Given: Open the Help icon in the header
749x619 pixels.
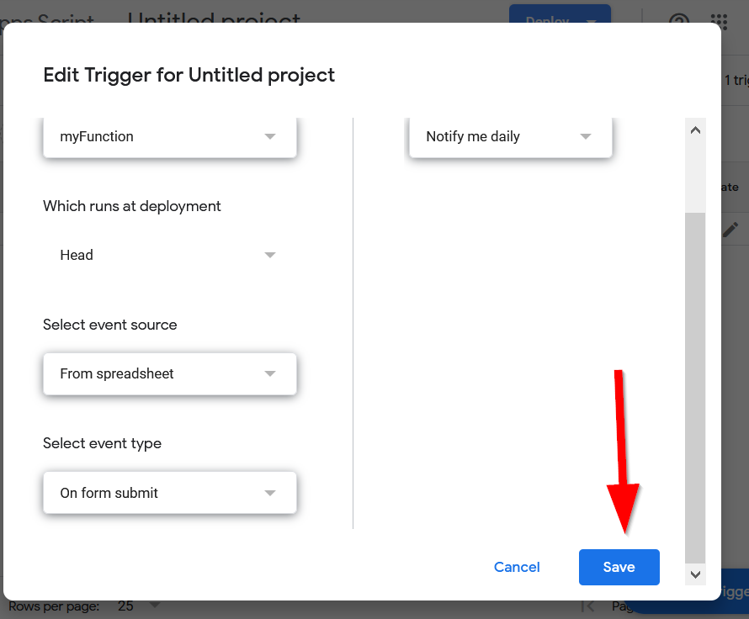Looking at the screenshot, I should pyautogui.click(x=678, y=20).
